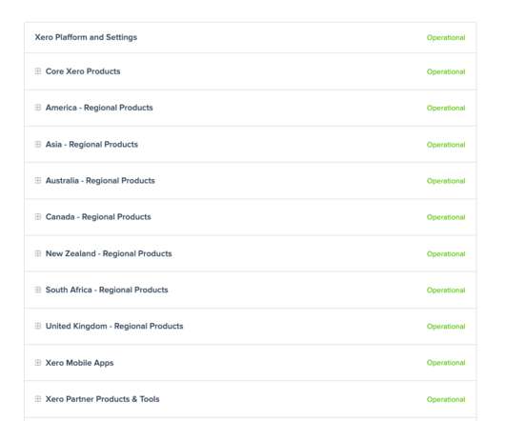The width and height of the screenshot is (505, 421).
Task: Expand the Core Xero Products group icon
Action: point(38,71)
